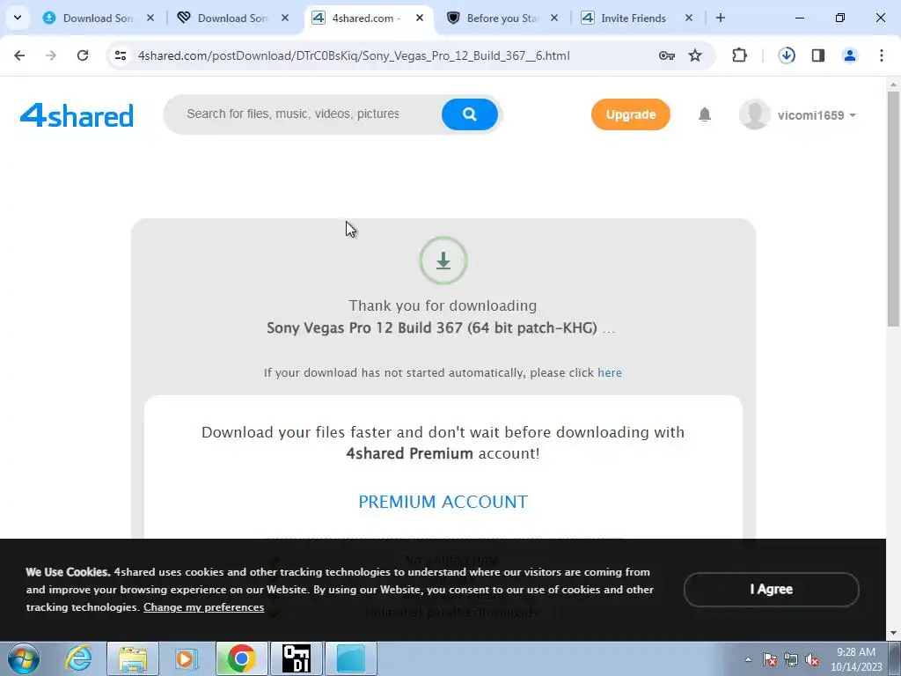Click the green download arrow circle icon

tap(443, 261)
